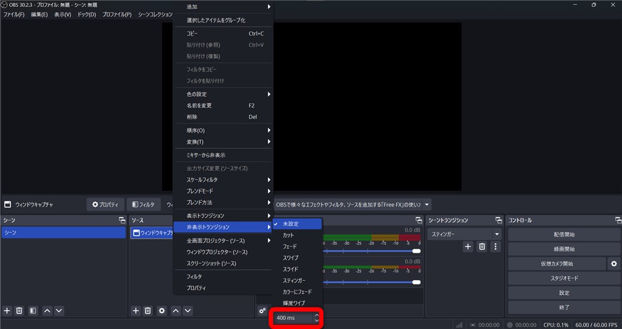Add a new scene with the plus icon
622x329 pixels.
(x=7, y=311)
